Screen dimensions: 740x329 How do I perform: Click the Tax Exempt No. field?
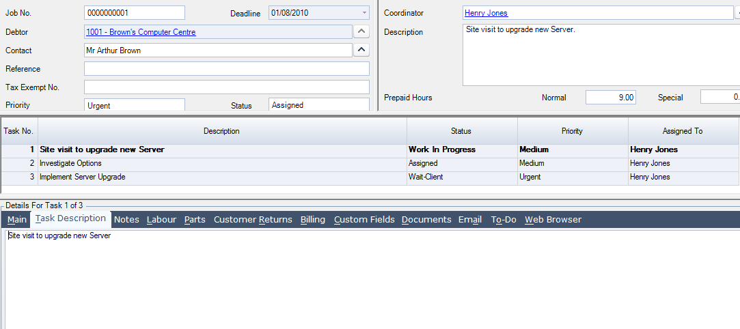(x=226, y=87)
